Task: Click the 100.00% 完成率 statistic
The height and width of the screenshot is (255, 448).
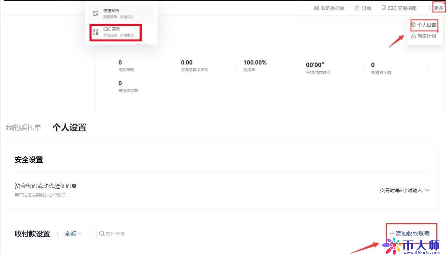Action: point(255,63)
